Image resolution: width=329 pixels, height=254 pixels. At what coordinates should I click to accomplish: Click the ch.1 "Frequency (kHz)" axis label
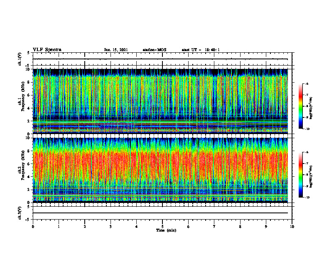(23, 96)
